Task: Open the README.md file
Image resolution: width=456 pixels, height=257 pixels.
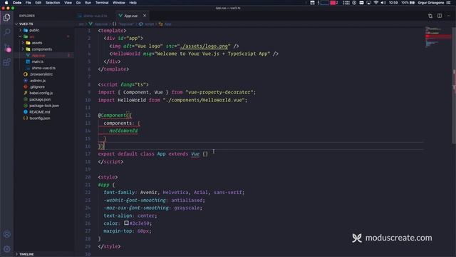Action: 44,112
